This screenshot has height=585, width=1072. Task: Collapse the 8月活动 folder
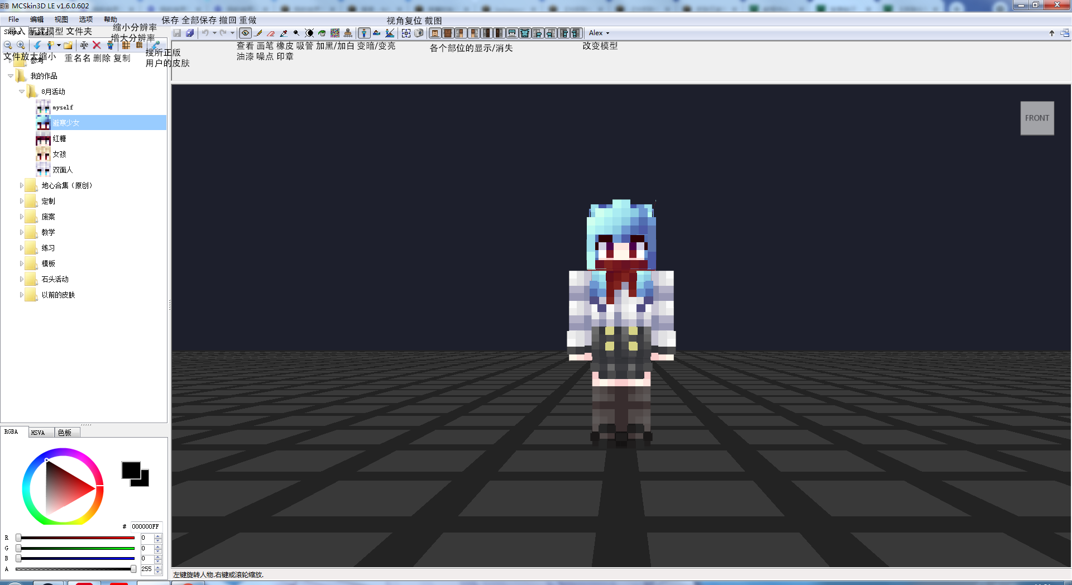(x=22, y=92)
